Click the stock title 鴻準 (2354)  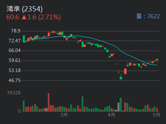(x=25, y=9)
